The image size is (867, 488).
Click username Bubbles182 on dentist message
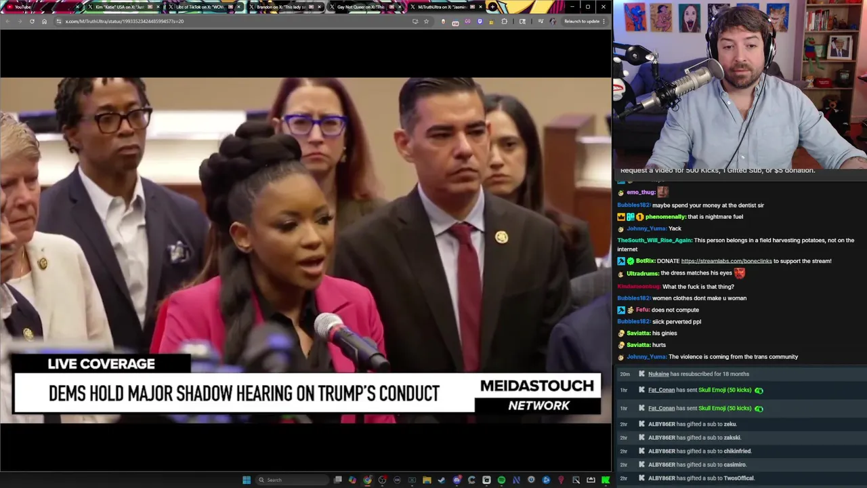click(633, 205)
